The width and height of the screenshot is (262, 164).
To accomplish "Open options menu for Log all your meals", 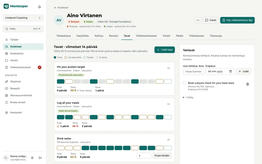I will point(168,104).
